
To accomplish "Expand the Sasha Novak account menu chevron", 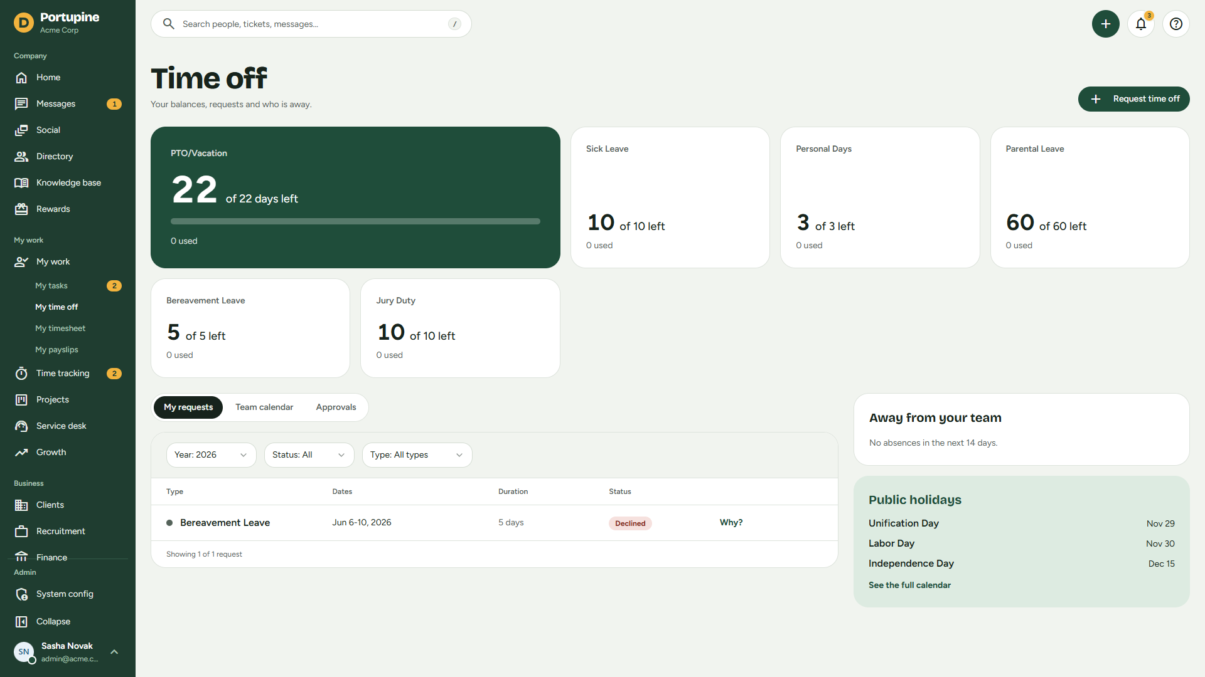I will (114, 652).
